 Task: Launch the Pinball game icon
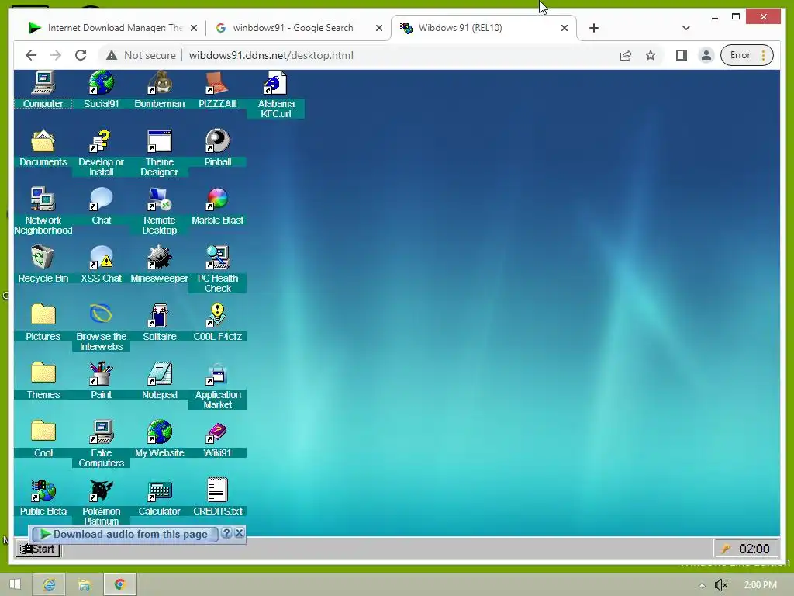218,148
